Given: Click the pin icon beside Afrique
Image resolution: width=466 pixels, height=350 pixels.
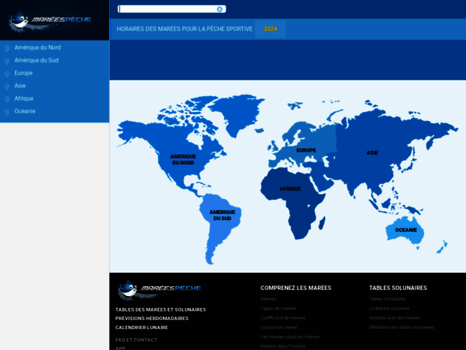Looking at the screenshot, I should point(7,99).
